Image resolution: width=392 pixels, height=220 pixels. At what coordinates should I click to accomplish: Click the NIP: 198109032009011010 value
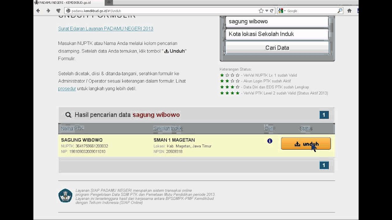pos(83,152)
